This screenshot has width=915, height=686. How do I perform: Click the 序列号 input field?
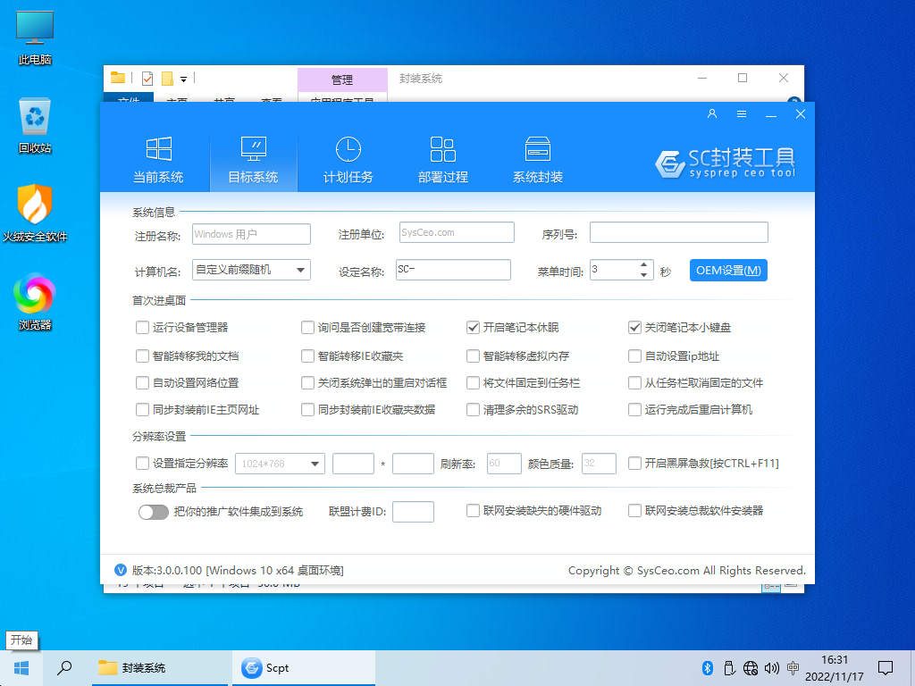click(679, 232)
